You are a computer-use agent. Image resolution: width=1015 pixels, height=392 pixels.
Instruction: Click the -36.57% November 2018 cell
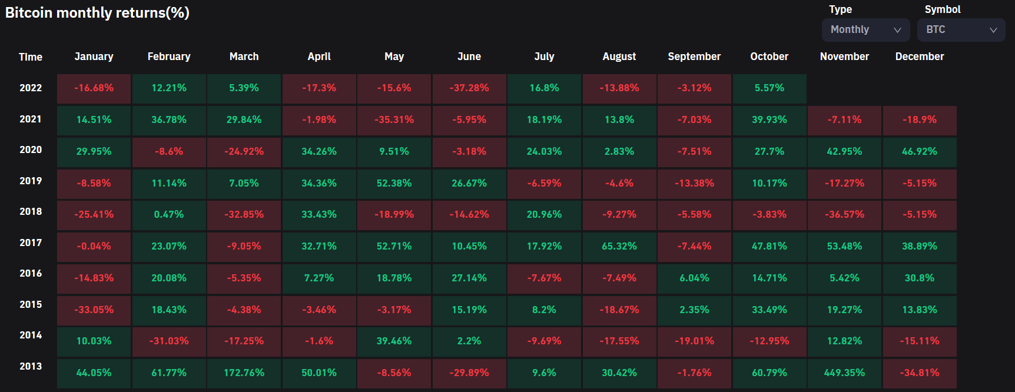844,215
